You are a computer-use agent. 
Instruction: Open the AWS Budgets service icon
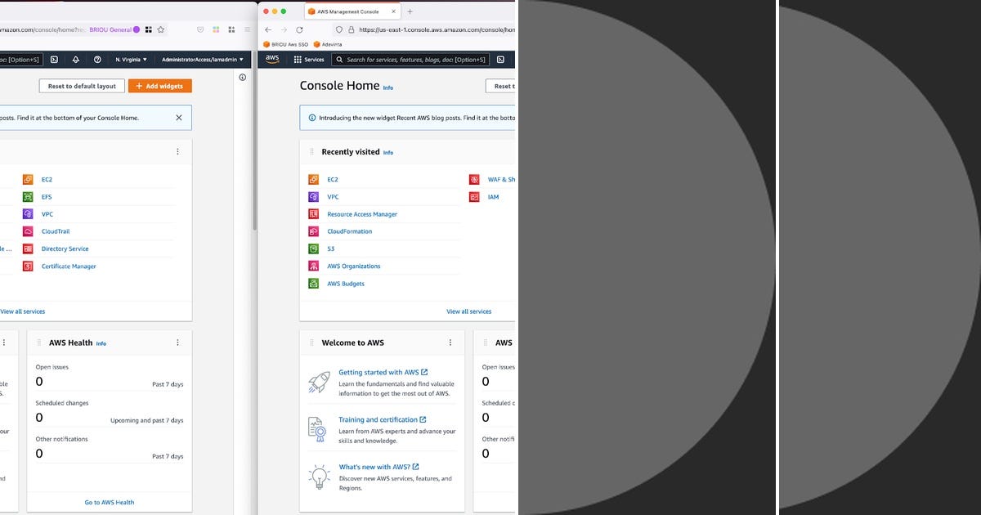[x=313, y=283]
